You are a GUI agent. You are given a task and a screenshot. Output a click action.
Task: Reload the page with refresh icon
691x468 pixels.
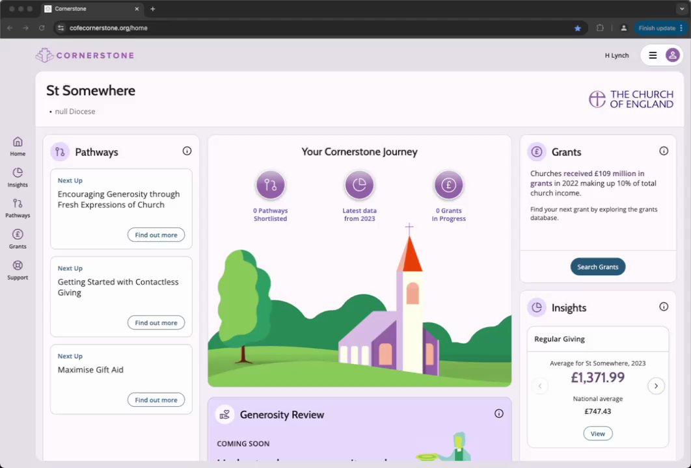pos(42,28)
